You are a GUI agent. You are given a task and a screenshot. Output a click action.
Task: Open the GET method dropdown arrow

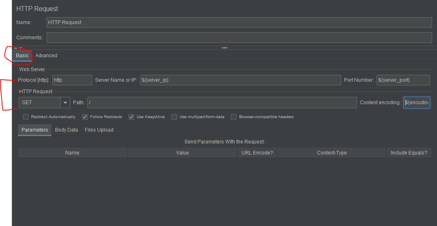click(65, 103)
